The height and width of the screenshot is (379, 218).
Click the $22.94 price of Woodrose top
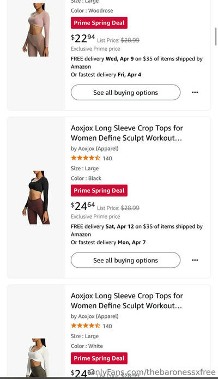pyautogui.click(x=83, y=38)
